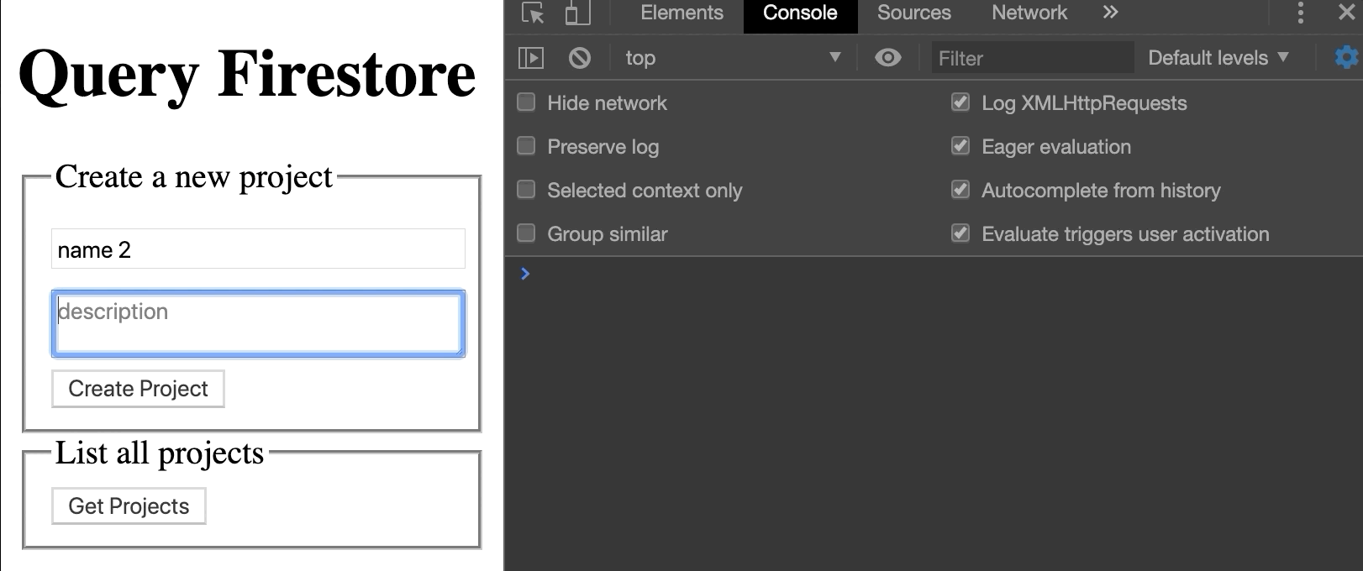
Task: Close the DevTools panel
Action: [x=1345, y=13]
